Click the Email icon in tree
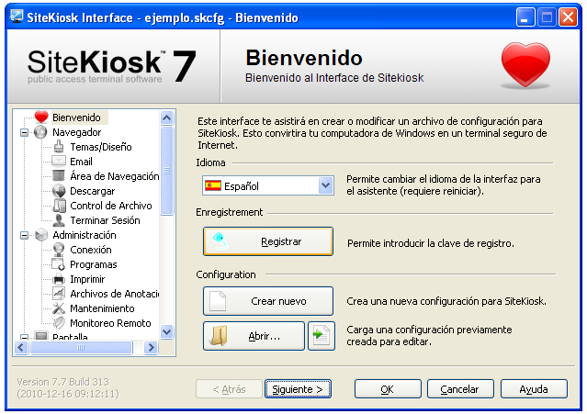 pyautogui.click(x=59, y=162)
